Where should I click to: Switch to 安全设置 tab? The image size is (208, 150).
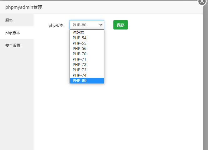[17, 45]
